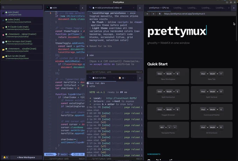238x161 pixels.
Task: Click the pink takopi workspace icon
Action: click(3, 35)
